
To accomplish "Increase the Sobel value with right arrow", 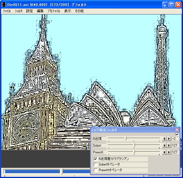I will pos(169,146).
